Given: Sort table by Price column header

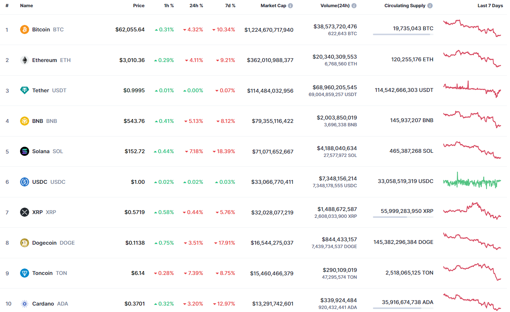Looking at the screenshot, I should 139,6.
